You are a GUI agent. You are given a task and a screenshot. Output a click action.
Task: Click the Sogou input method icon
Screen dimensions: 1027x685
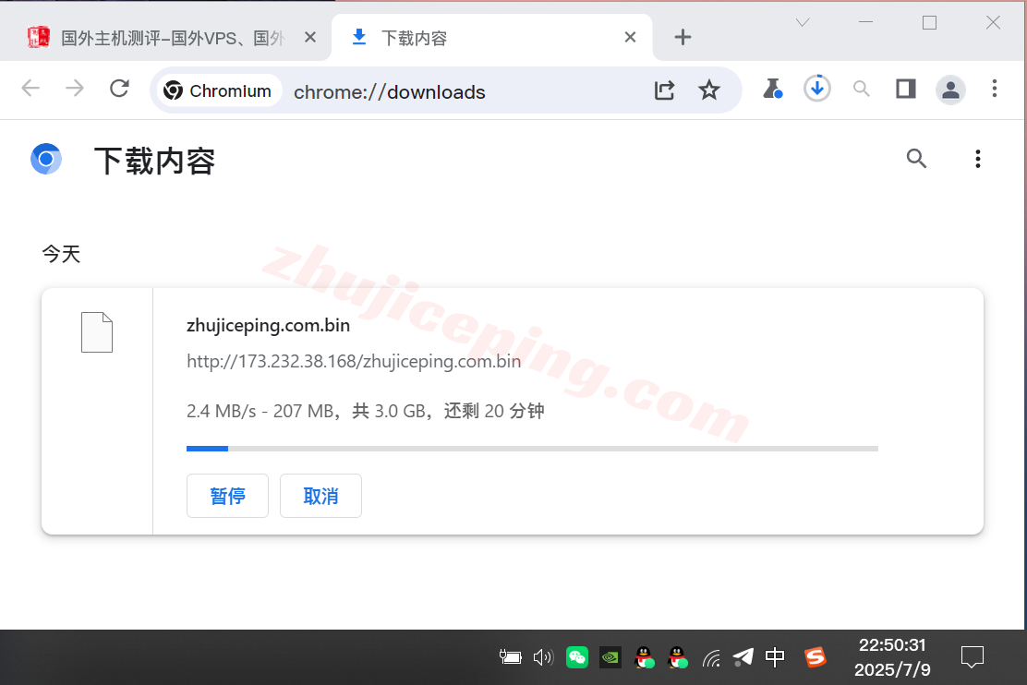[816, 656]
